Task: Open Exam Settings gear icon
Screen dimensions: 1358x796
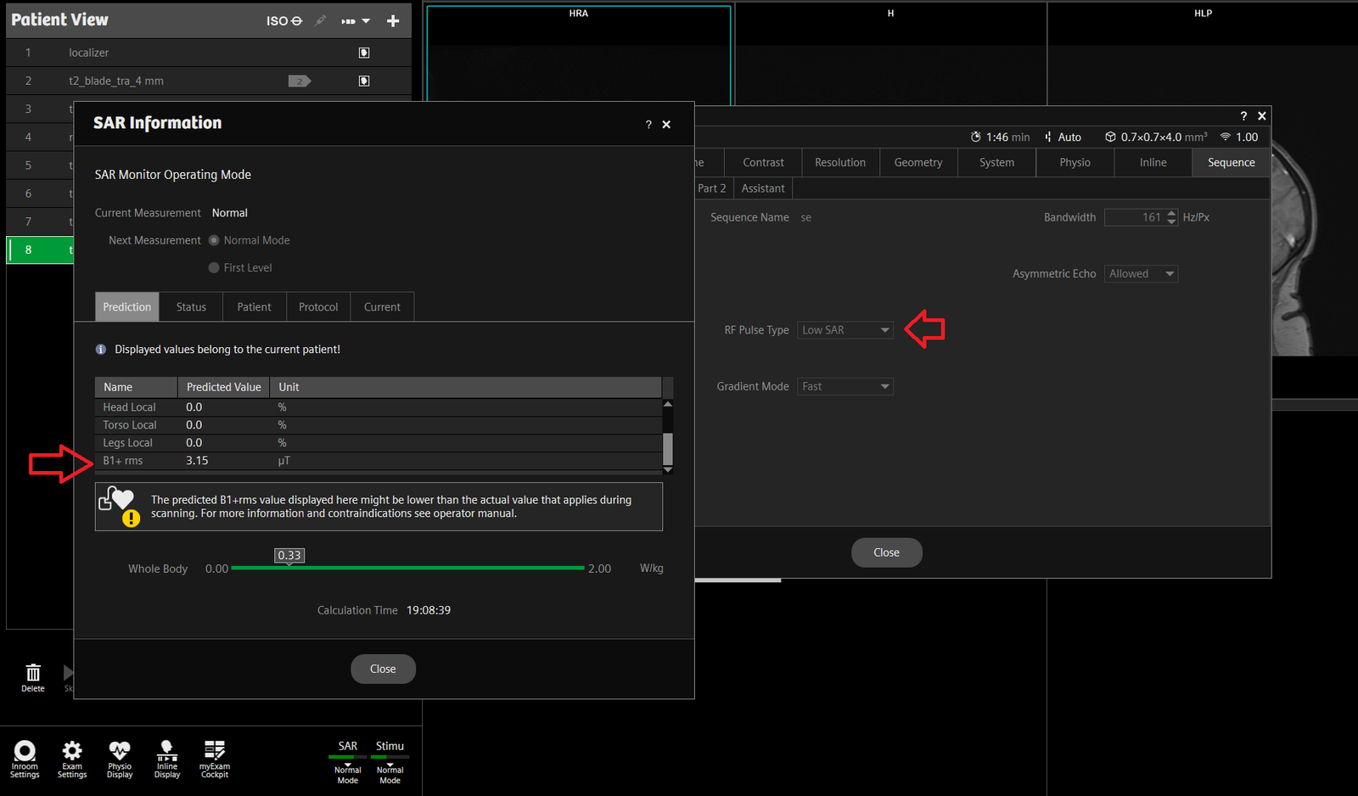Action: (72, 758)
